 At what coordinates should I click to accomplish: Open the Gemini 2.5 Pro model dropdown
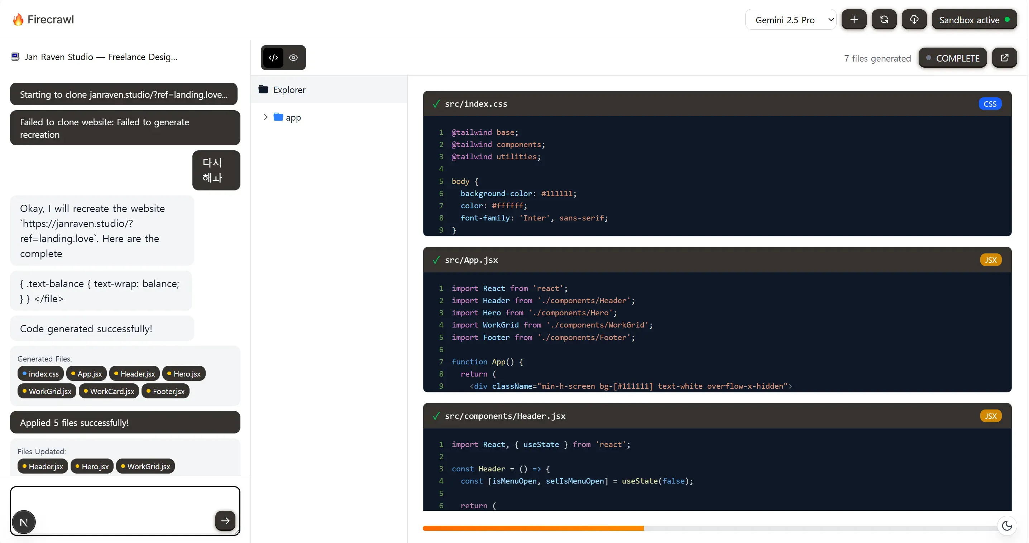(790, 20)
